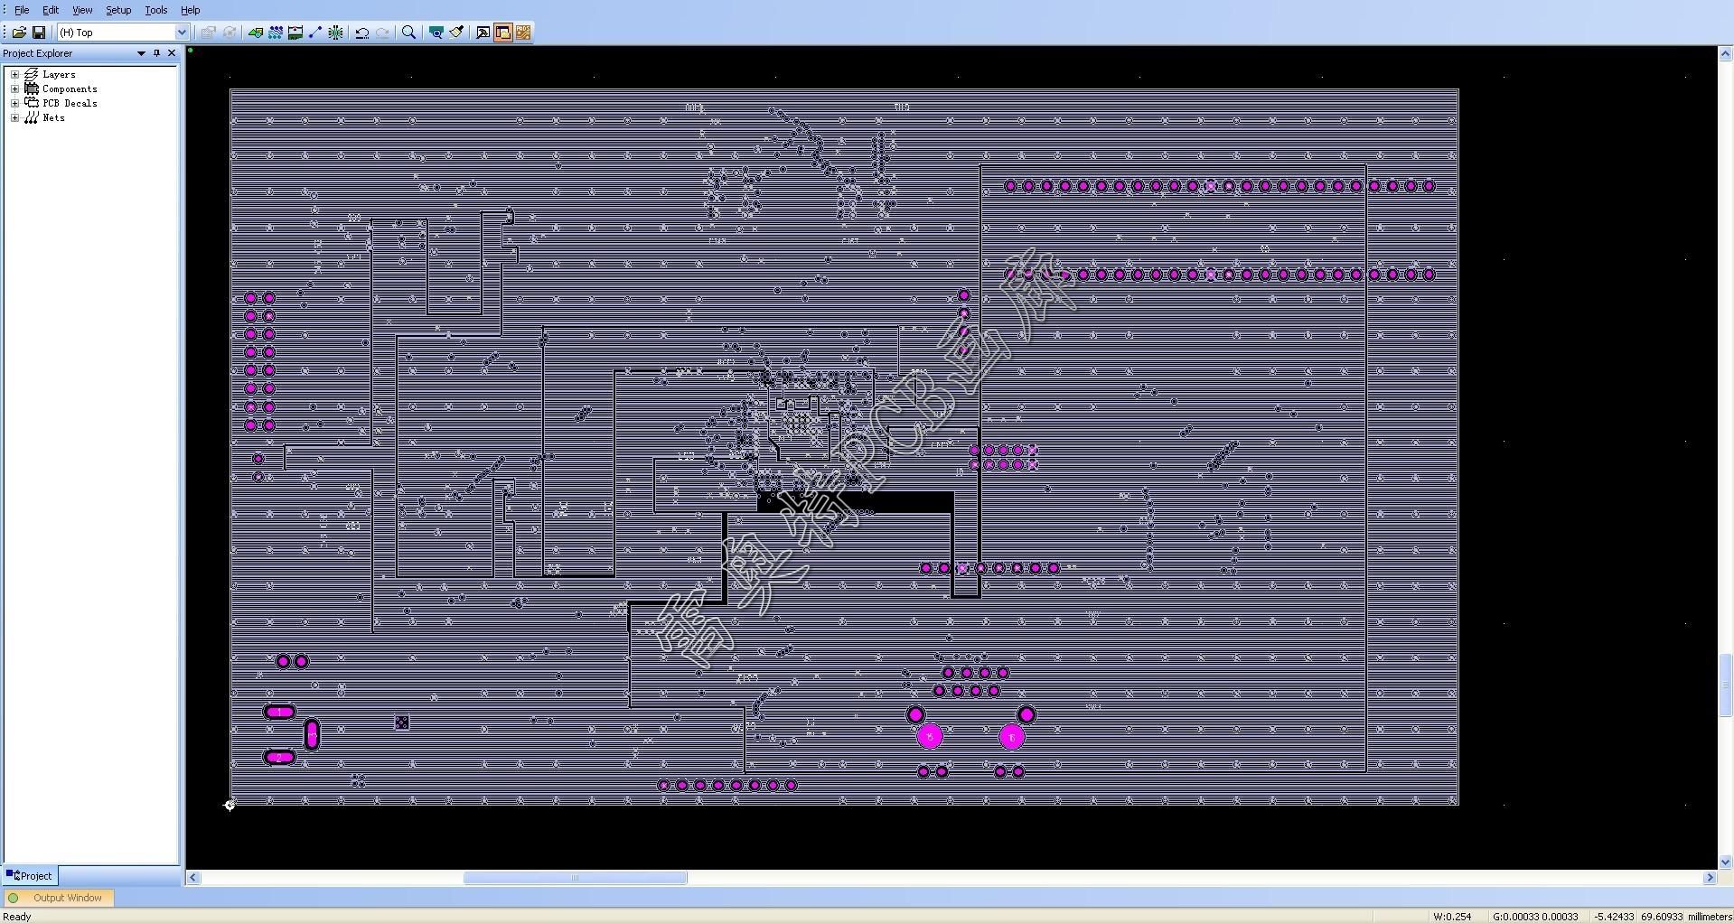
Task: Open the Design toolbar icon
Action: coord(276,33)
